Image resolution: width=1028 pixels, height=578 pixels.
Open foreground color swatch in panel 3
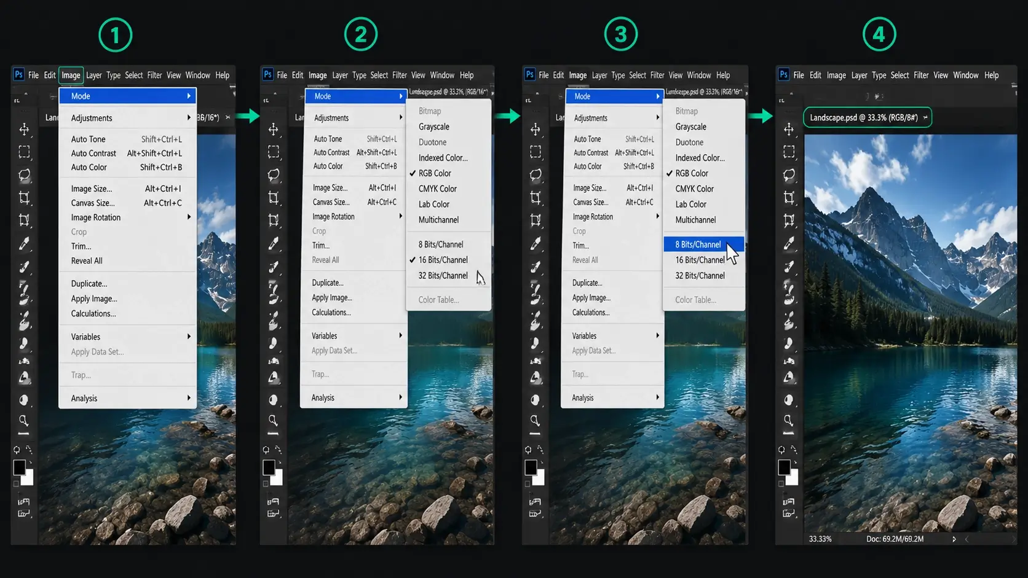[531, 467]
